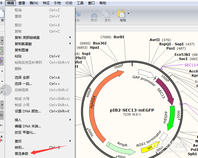198x158 pixels.
Task: Click the green arrow side toolbar icon
Action: pyautogui.click(x=1, y=51)
